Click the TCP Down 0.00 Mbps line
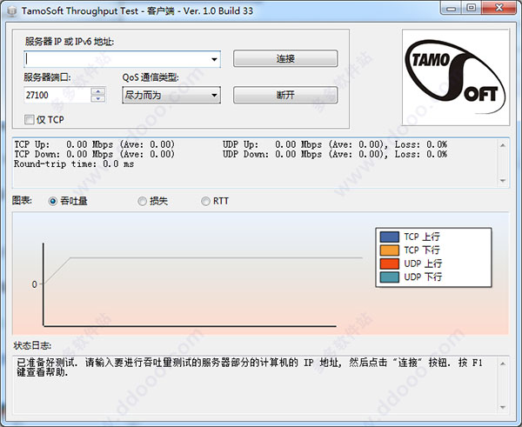This screenshot has width=522, height=427. click(94, 154)
